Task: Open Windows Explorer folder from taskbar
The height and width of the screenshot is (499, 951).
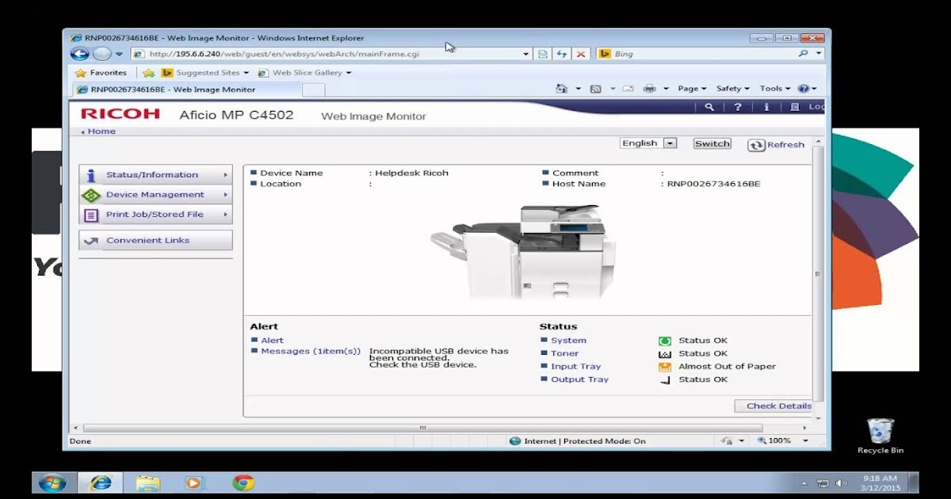Action: (x=148, y=482)
